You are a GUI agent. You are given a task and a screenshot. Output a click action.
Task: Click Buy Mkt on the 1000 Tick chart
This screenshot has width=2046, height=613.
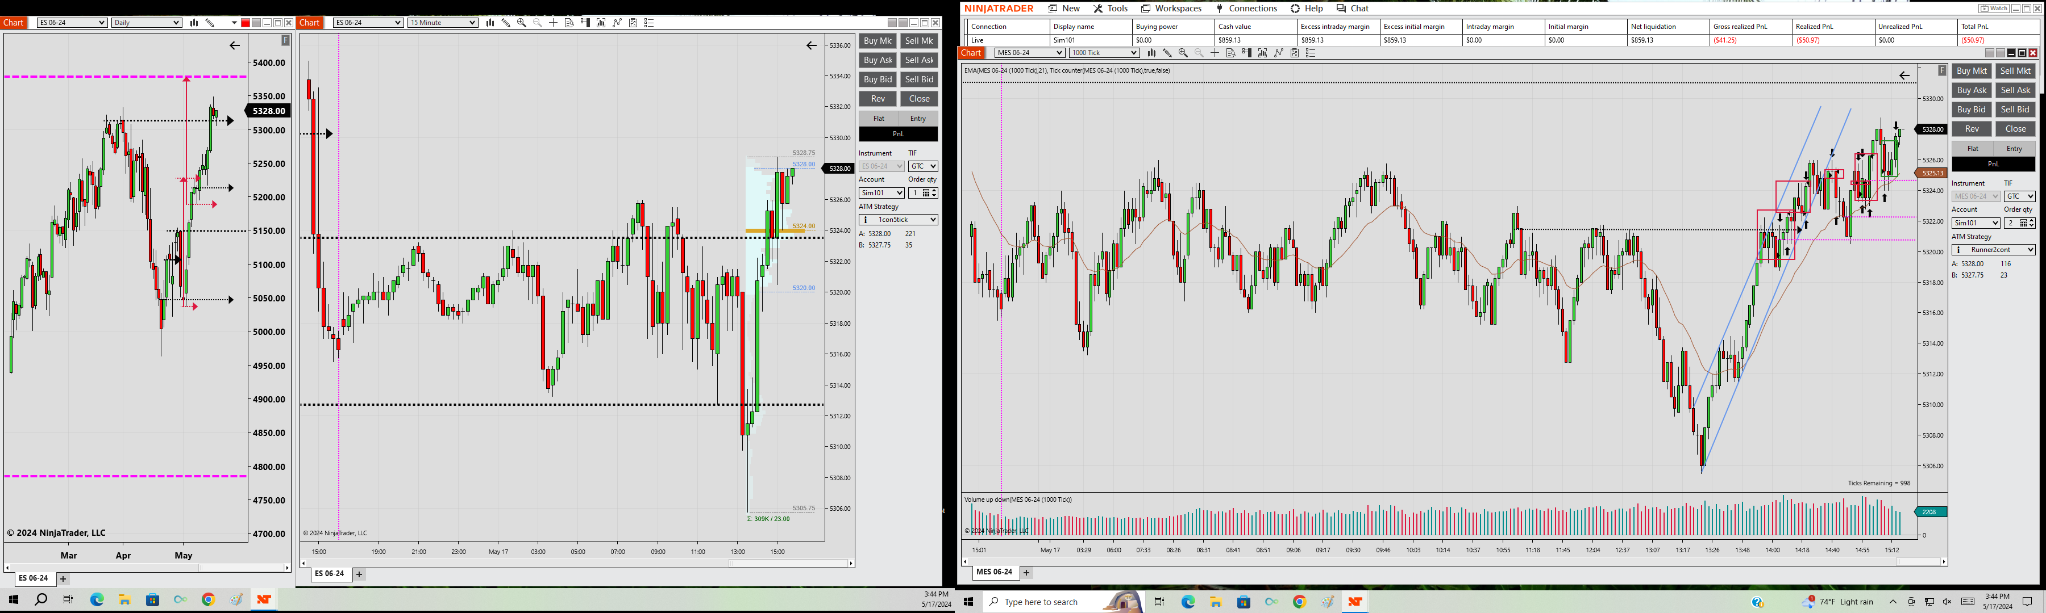(x=1972, y=72)
